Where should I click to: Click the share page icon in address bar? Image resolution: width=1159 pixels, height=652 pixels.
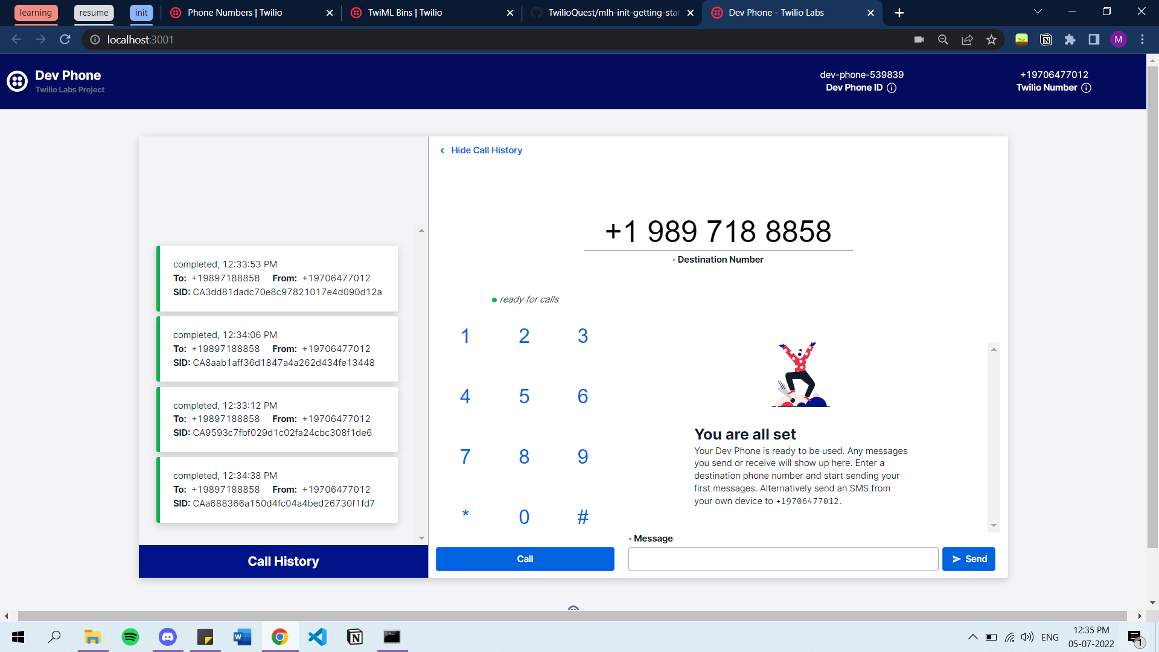click(967, 40)
